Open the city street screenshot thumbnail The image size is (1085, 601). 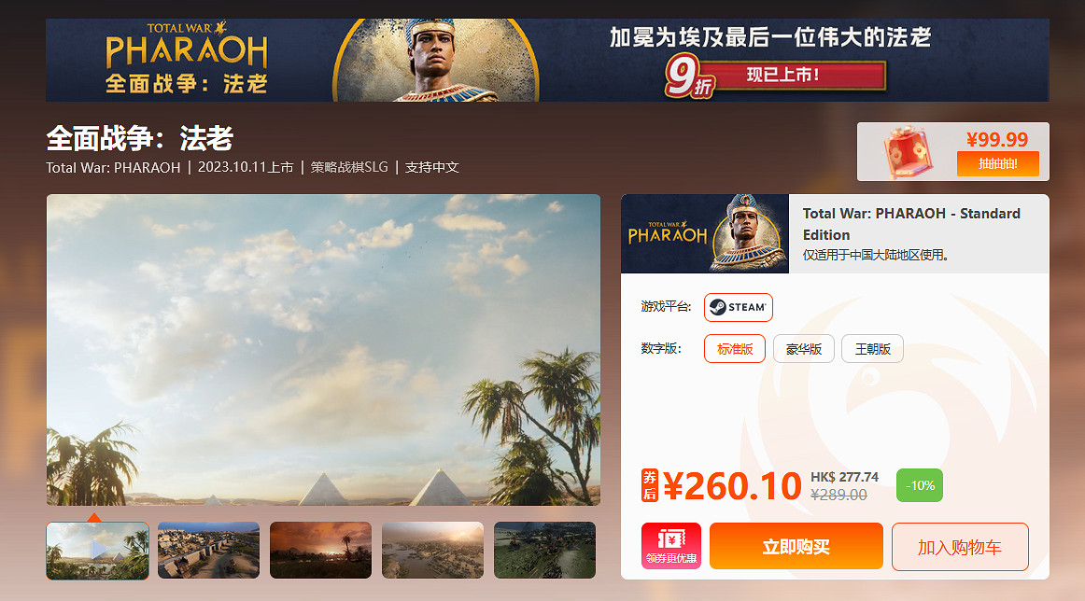[x=208, y=550]
